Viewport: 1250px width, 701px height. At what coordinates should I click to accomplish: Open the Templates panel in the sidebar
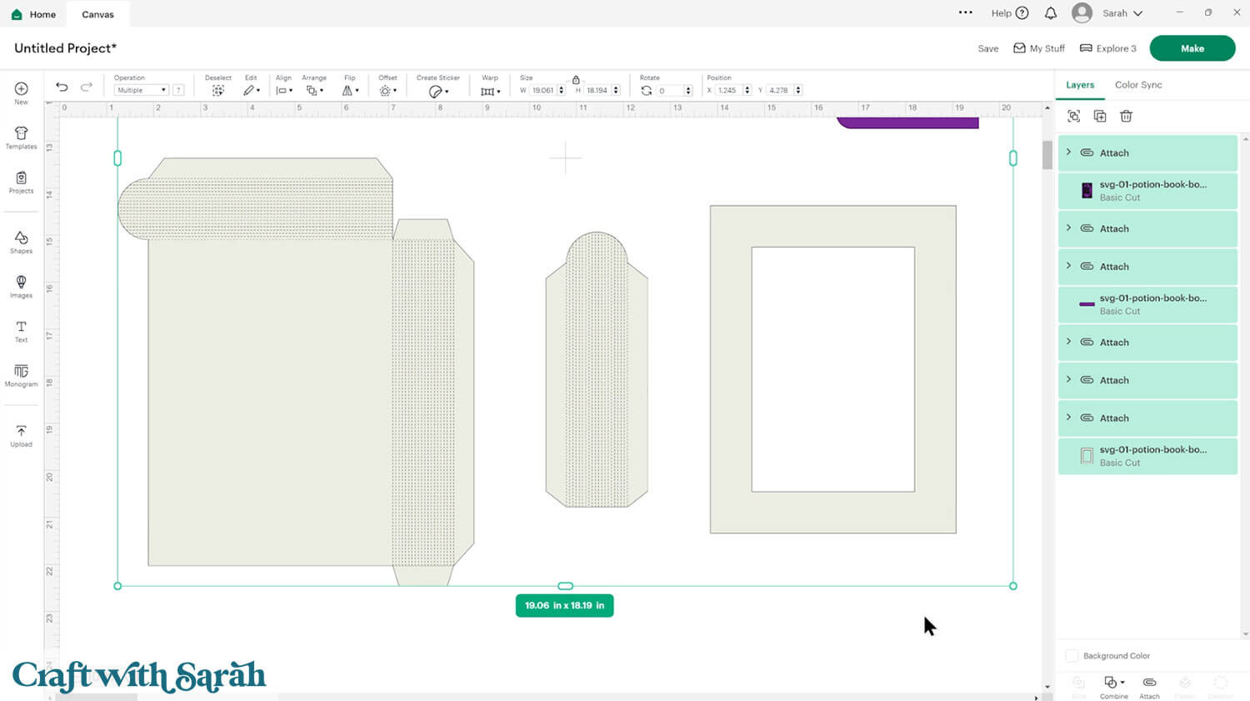coord(21,138)
